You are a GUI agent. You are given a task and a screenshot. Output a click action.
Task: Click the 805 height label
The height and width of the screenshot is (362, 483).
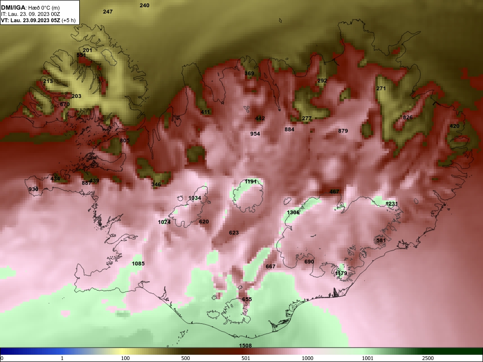[125, 140]
